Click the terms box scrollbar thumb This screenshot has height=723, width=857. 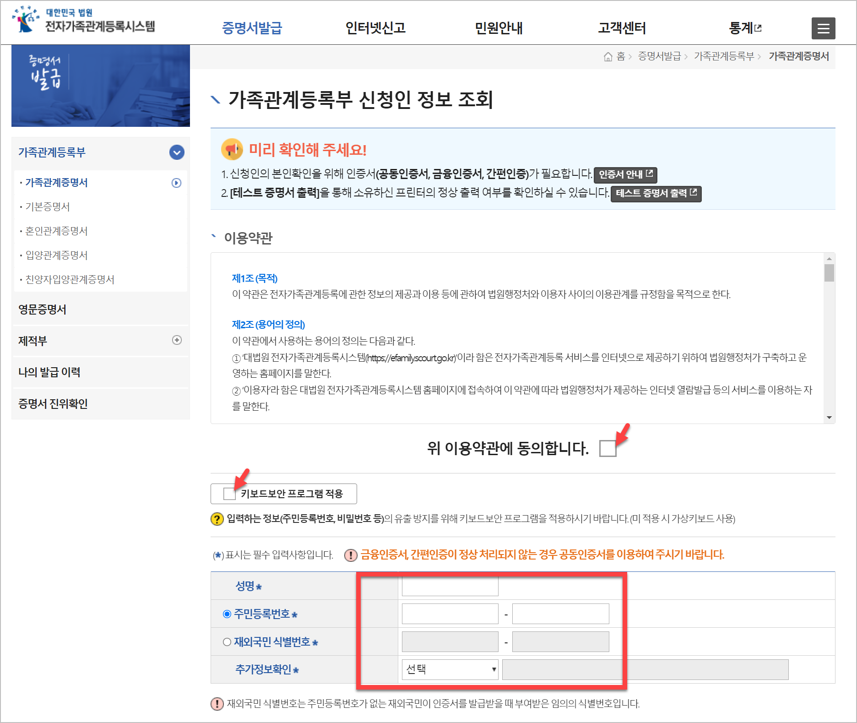coord(829,273)
